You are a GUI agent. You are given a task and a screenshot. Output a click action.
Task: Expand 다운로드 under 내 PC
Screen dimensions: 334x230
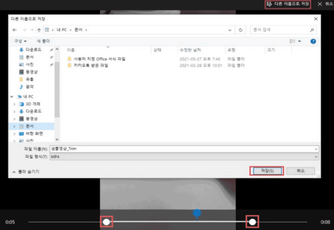click(x=14, y=111)
